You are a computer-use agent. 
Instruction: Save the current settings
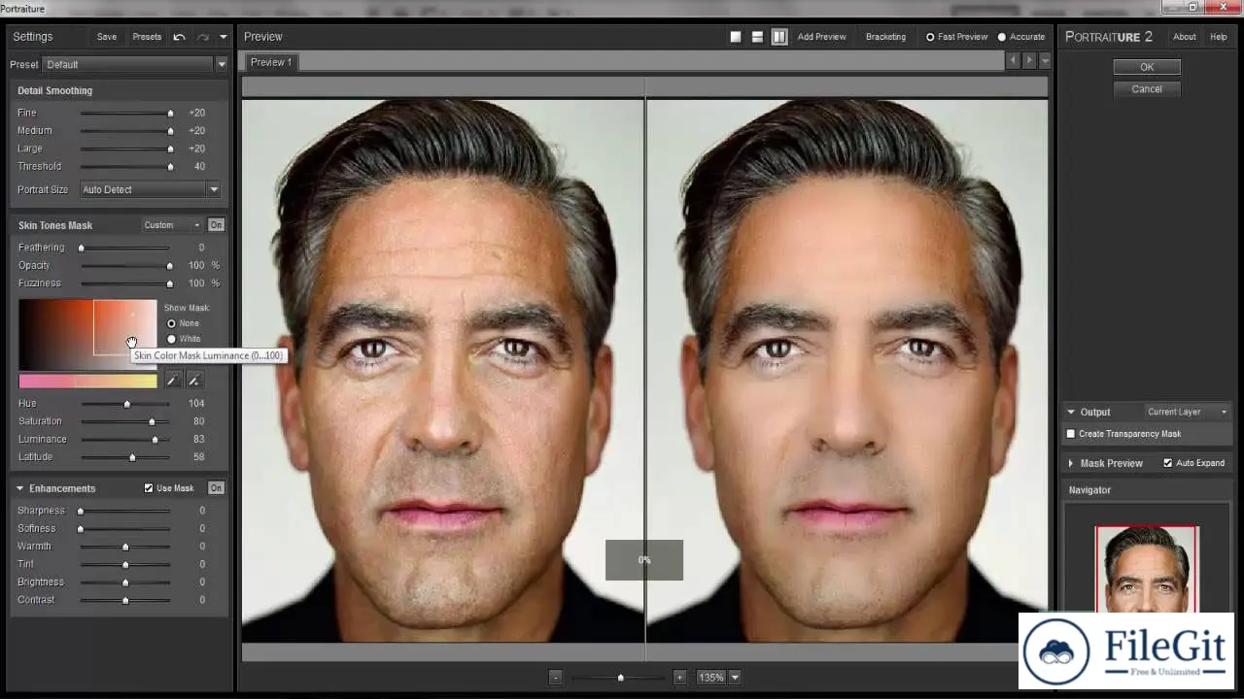[x=107, y=37]
